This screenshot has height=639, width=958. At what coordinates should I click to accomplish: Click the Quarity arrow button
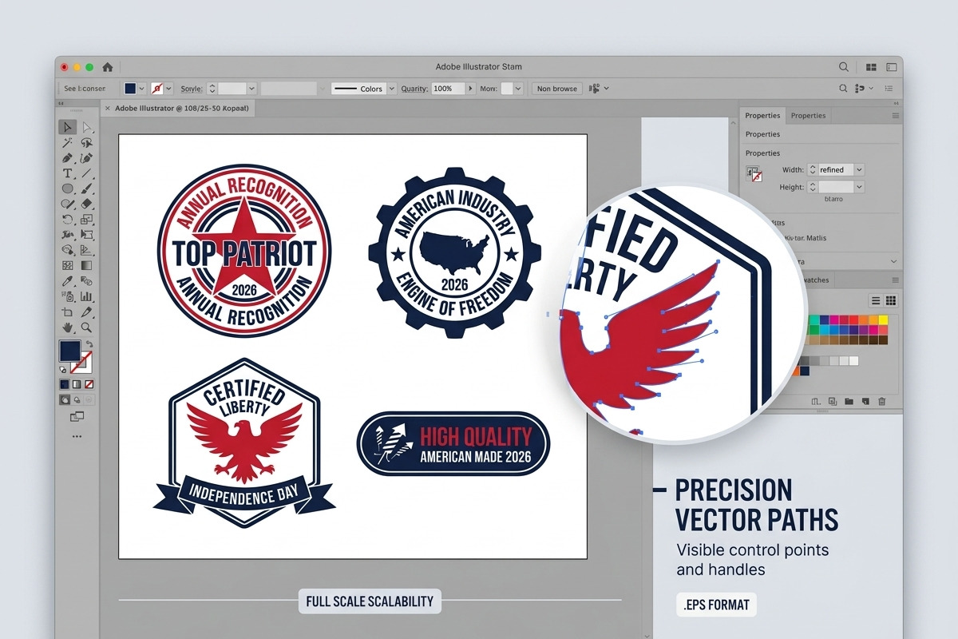tap(470, 89)
